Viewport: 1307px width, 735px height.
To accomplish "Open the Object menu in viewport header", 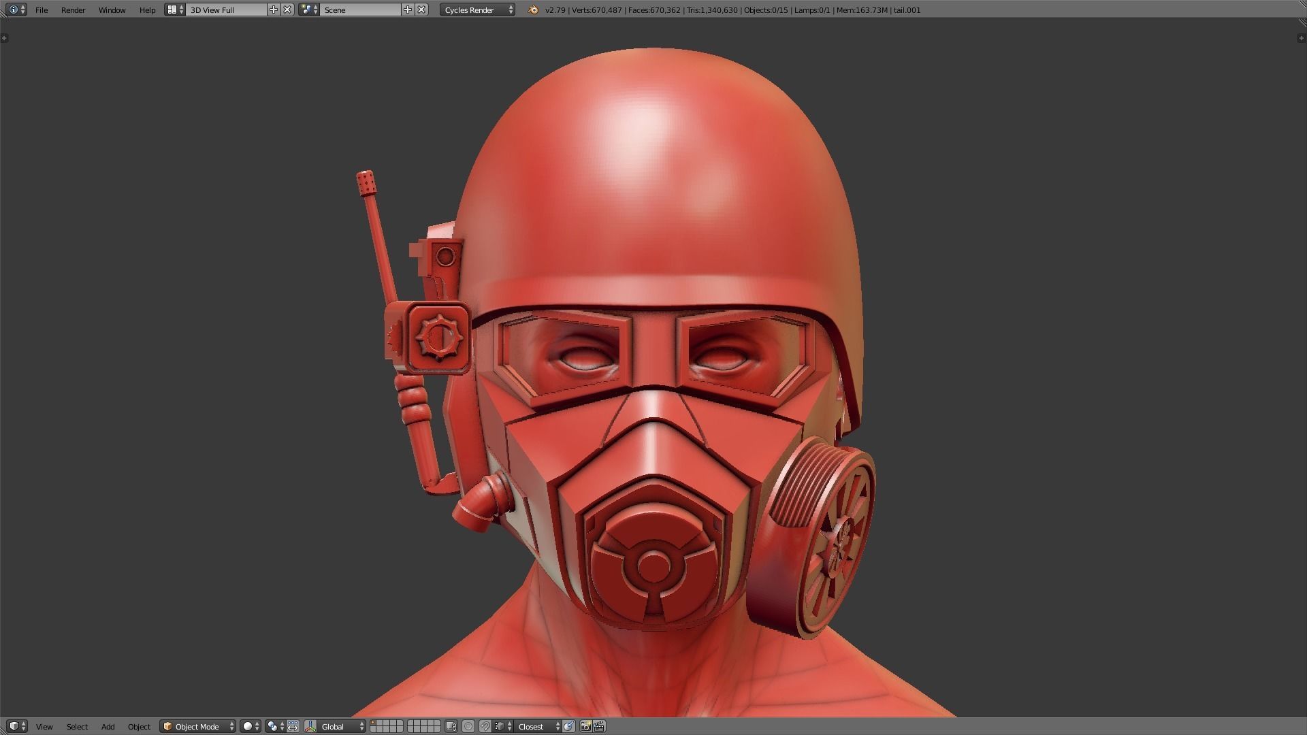I will [x=139, y=726].
